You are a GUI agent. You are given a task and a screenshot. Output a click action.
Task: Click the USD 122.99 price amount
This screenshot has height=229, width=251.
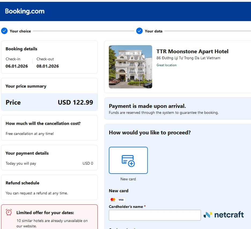(75, 102)
